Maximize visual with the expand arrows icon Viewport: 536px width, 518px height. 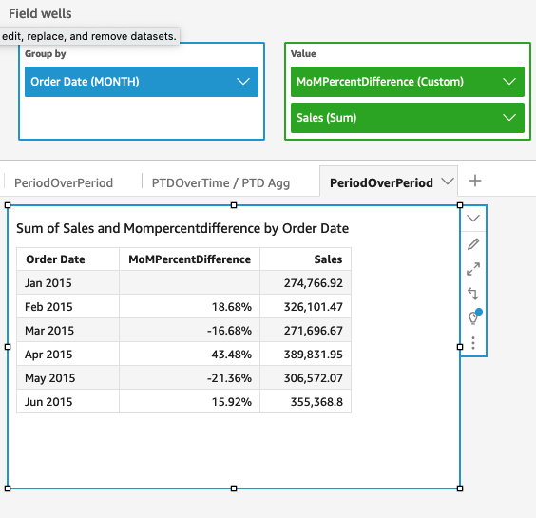(473, 269)
